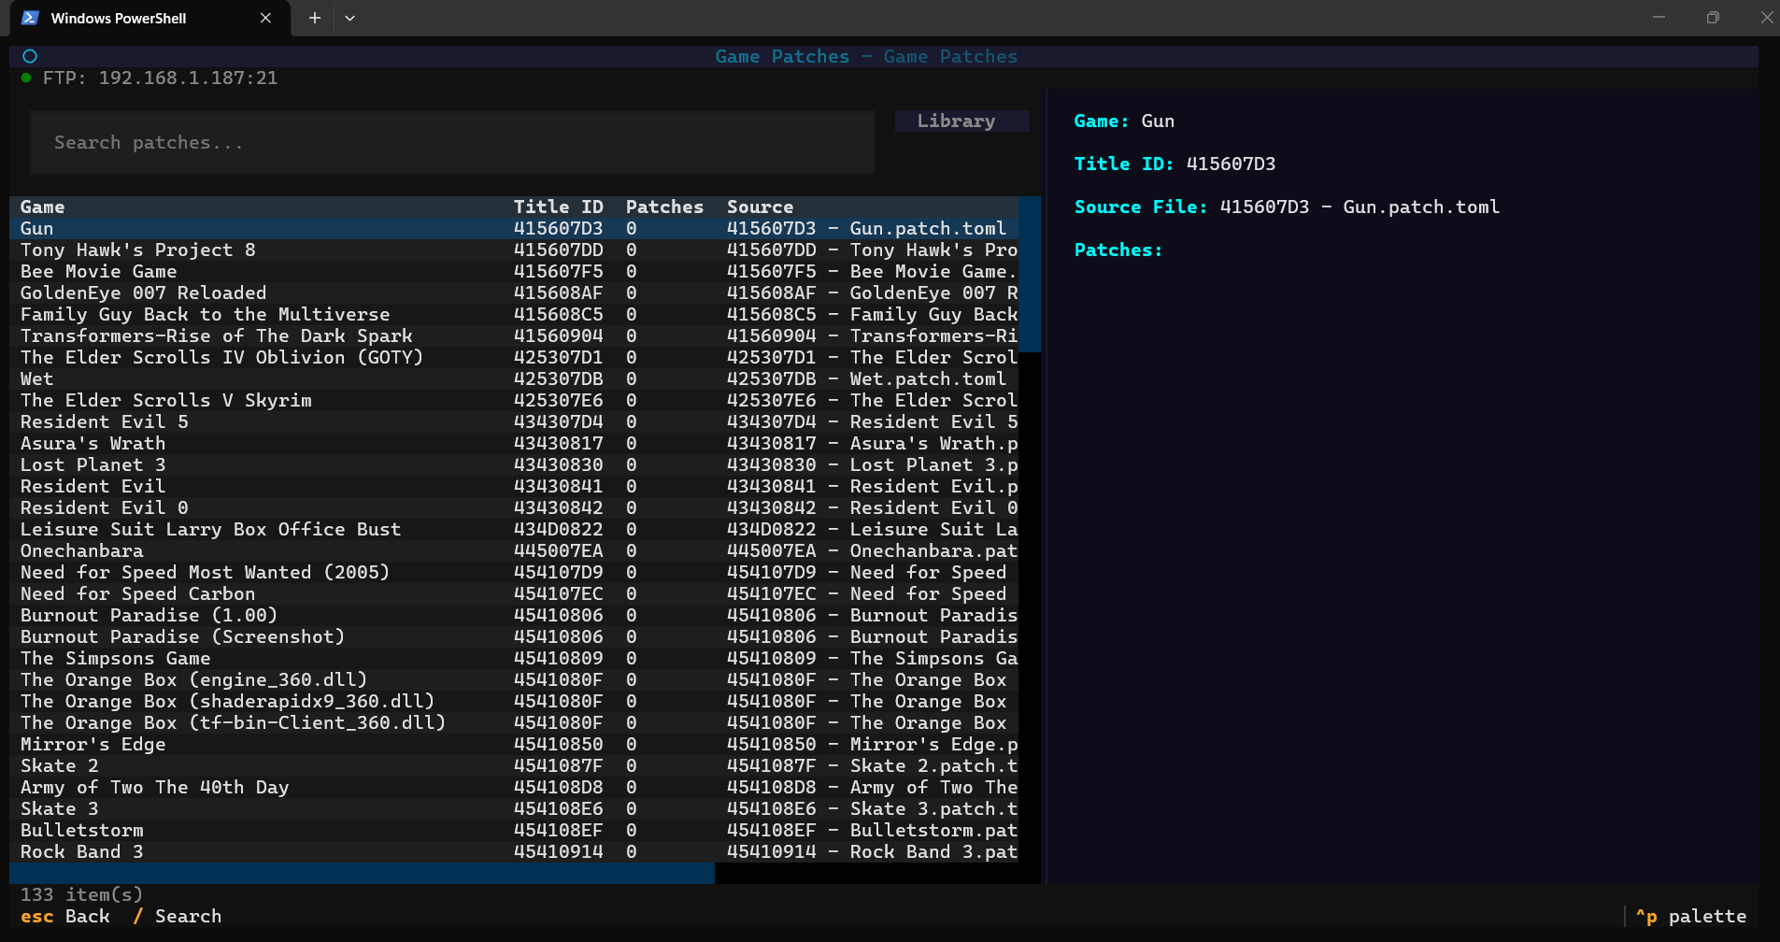Select the Asura's Wrath row

514,443
